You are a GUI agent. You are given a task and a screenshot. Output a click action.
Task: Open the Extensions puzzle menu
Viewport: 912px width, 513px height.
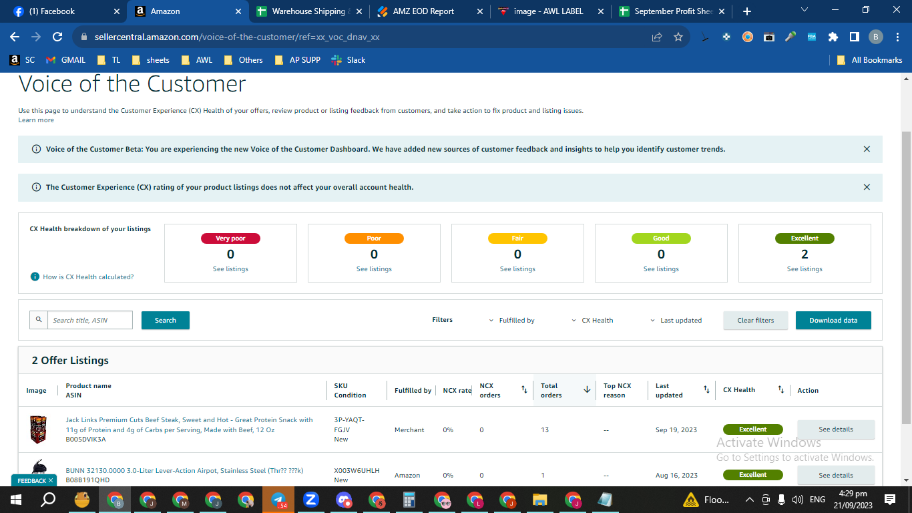tap(833, 37)
